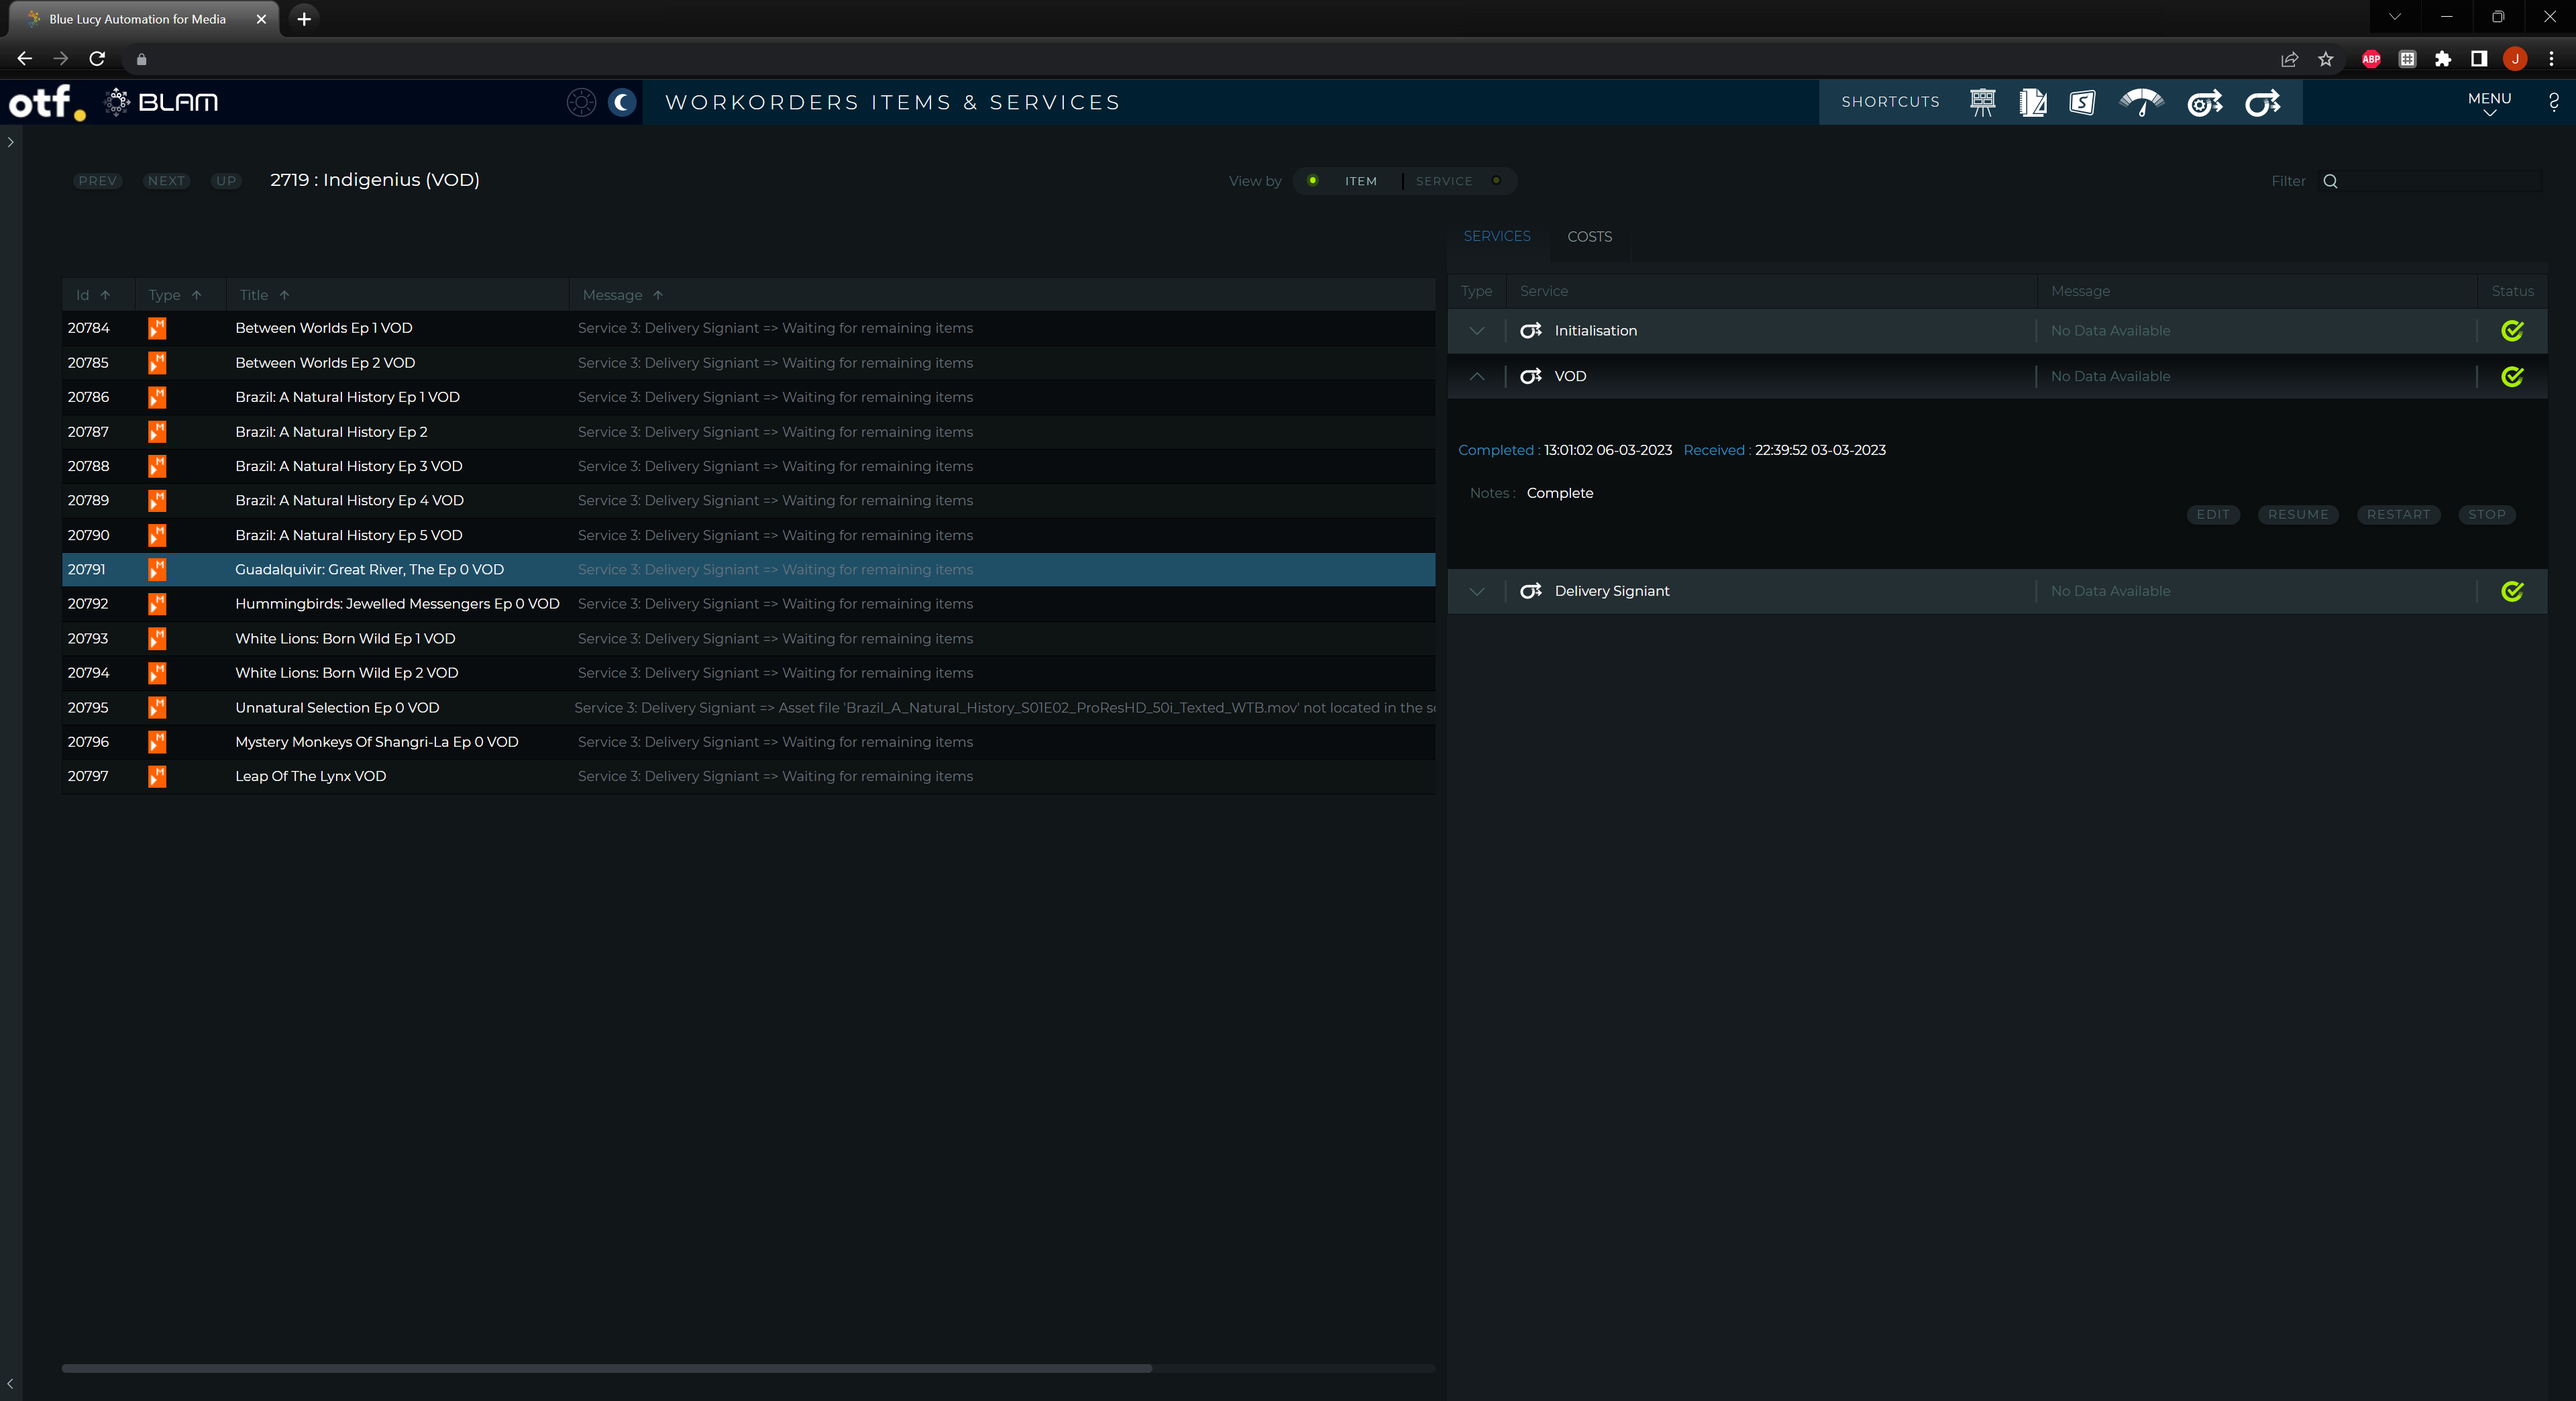The image size is (2576, 1401).
Task: Open the S screen shortcut icon
Action: click(2082, 102)
